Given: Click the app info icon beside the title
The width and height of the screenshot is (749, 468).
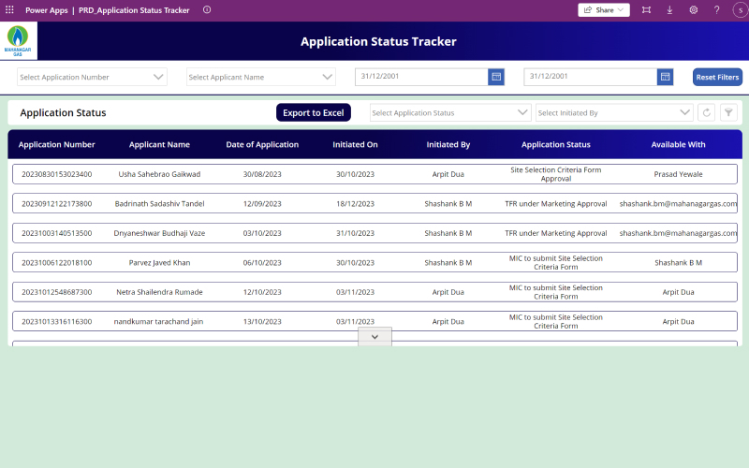Looking at the screenshot, I should coord(207,10).
